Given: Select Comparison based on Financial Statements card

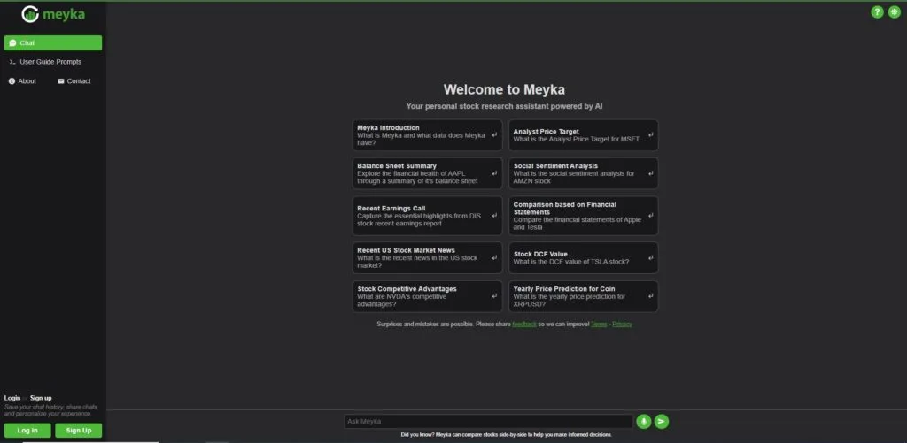Looking at the screenshot, I should point(583,216).
